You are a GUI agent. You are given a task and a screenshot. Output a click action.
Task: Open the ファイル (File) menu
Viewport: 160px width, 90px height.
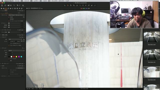pyautogui.click(x=17, y=1)
